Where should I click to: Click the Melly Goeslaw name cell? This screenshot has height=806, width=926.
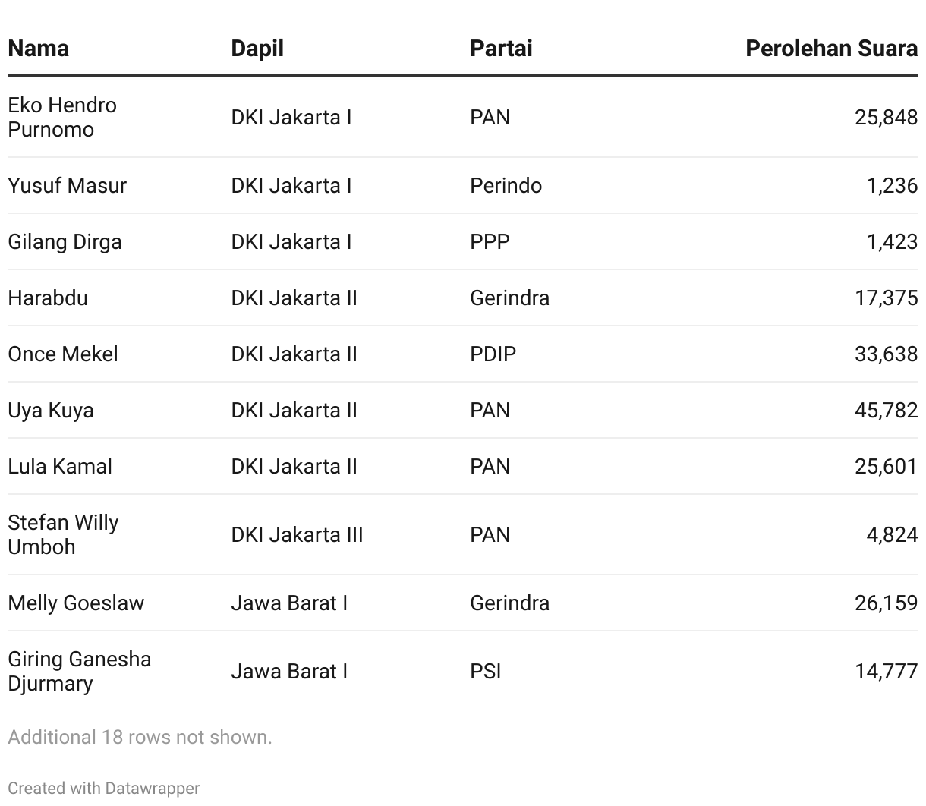(76, 603)
